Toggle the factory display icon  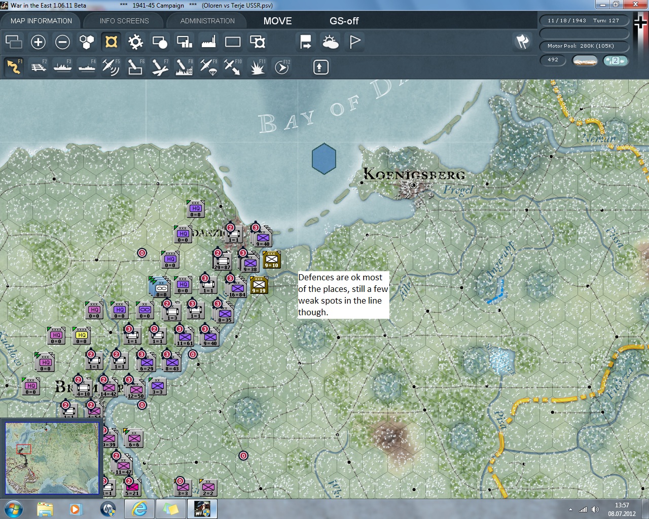pyautogui.click(x=208, y=42)
